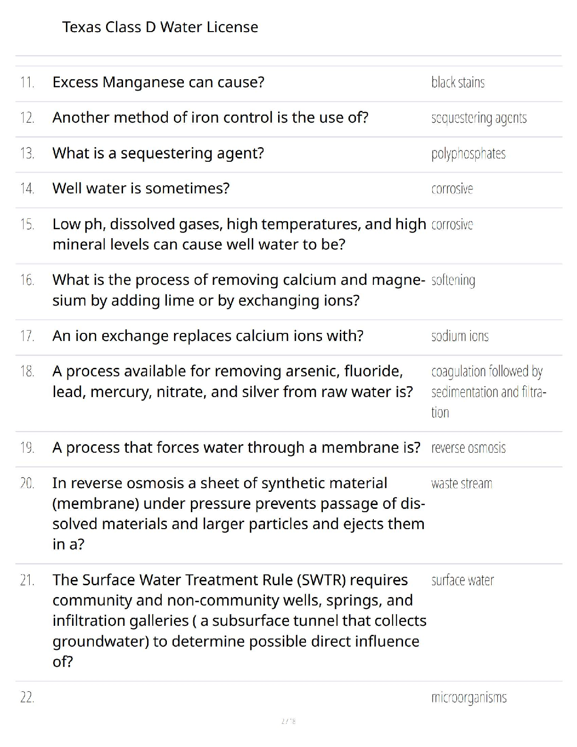Select the "sodium ions" answer
Viewport: 577px width, 747px height.
[460, 336]
